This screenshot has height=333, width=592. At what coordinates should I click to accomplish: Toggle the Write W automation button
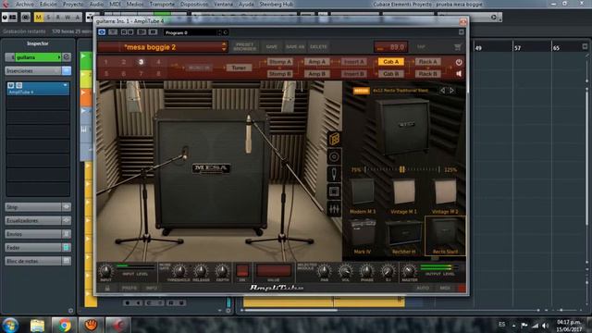(68, 18)
